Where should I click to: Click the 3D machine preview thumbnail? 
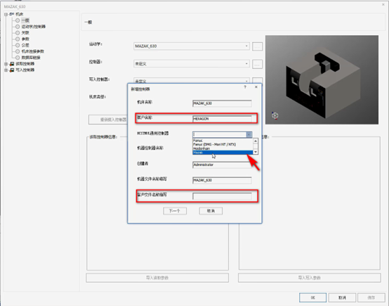pos(322,79)
